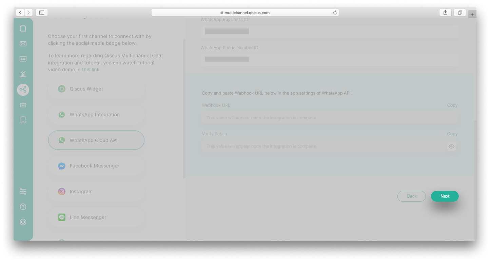
Task: Toggle the Safari sidebar button
Action: coord(42,13)
